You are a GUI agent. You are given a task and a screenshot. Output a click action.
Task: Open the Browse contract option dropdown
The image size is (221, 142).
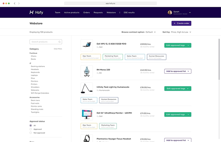[150, 32]
